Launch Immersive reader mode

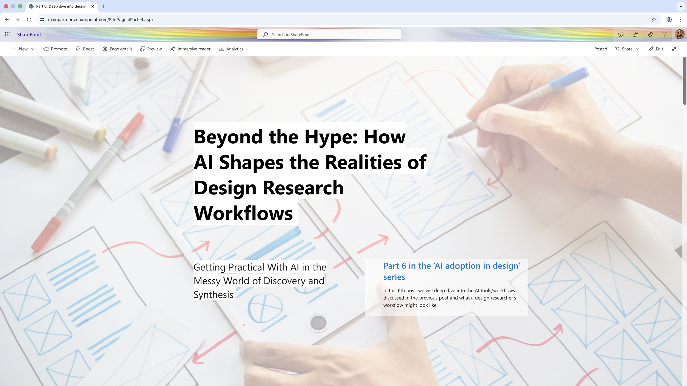point(190,49)
